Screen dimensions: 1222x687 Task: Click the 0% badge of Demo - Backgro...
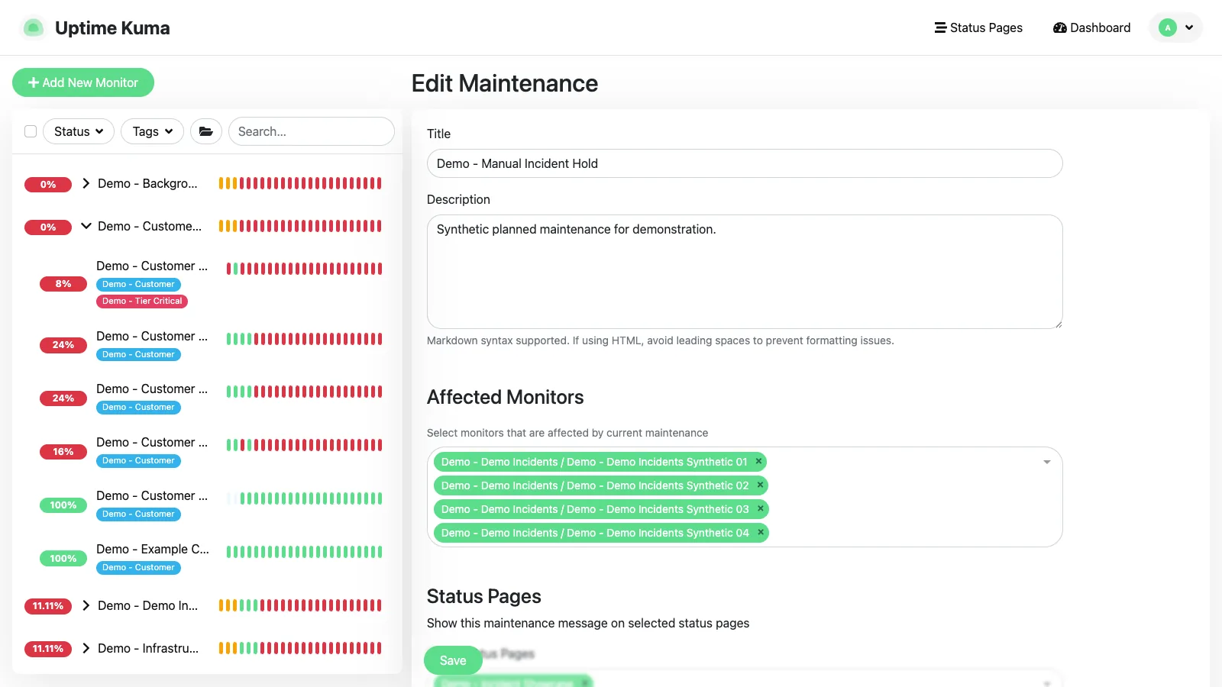[48, 185]
